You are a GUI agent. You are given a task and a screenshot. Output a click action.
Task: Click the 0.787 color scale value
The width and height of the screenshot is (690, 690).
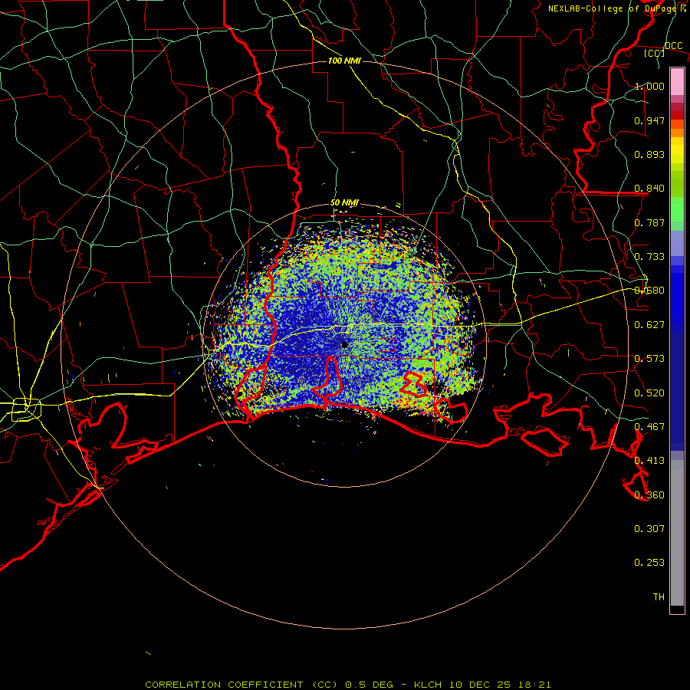coord(649,222)
